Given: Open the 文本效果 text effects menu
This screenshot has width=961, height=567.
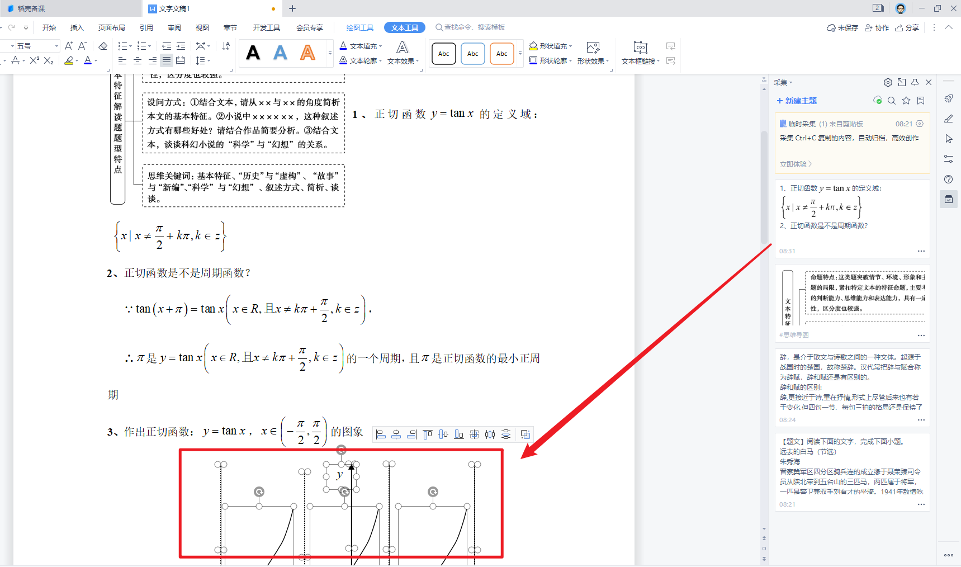Looking at the screenshot, I should coord(403,53).
